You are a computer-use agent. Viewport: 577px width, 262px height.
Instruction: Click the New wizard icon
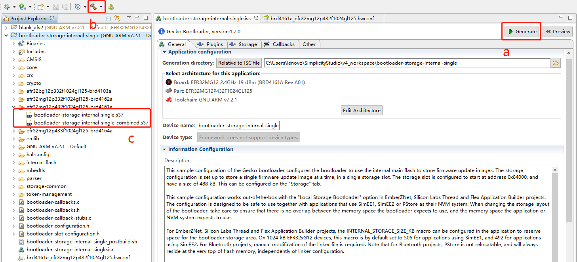40,7
